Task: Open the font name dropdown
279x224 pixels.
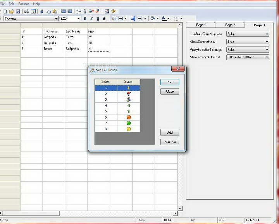Action: pyautogui.click(x=56, y=19)
